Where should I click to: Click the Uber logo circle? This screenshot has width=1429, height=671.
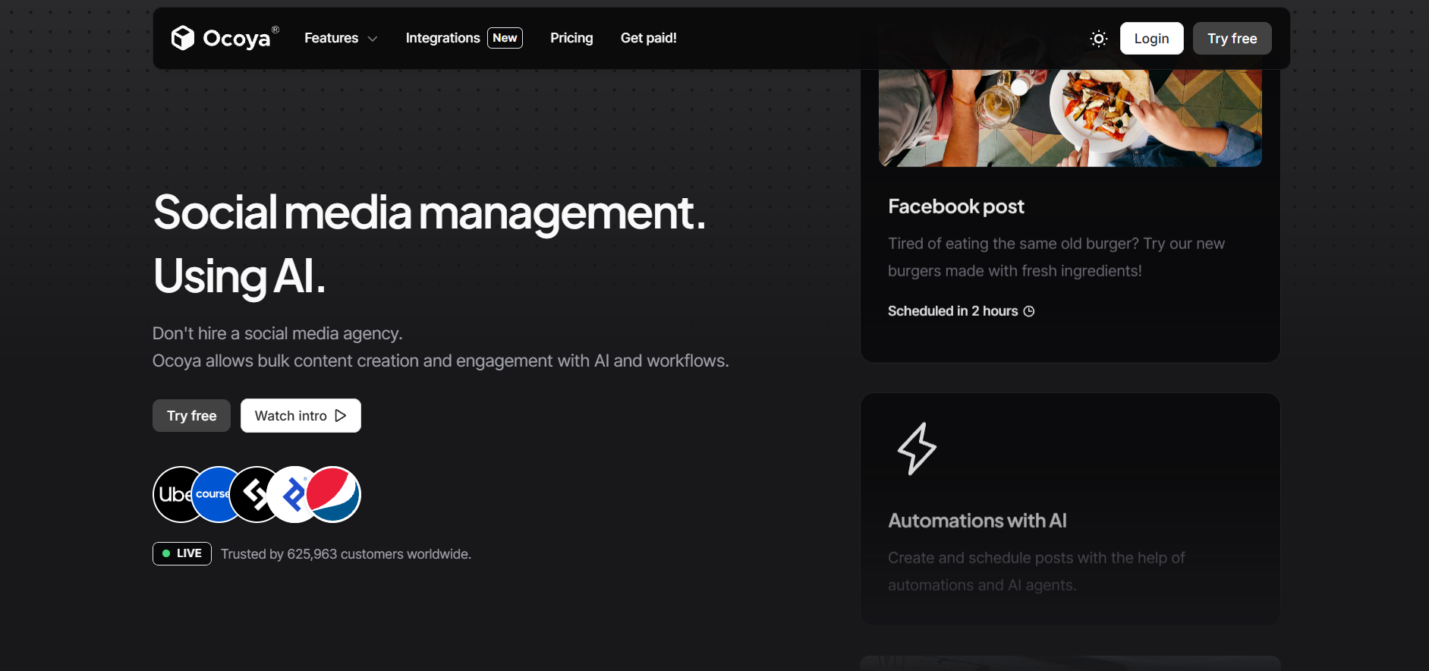[172, 494]
